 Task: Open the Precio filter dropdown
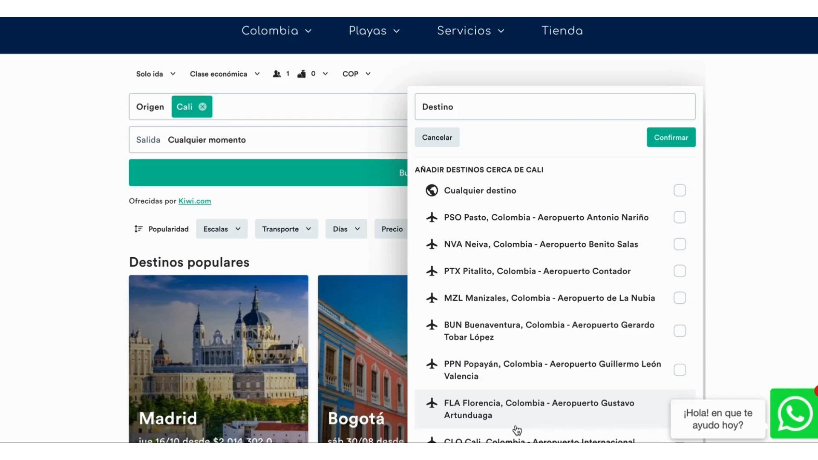coord(392,229)
